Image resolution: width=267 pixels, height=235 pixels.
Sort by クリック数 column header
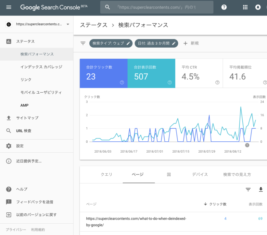coord(215,204)
